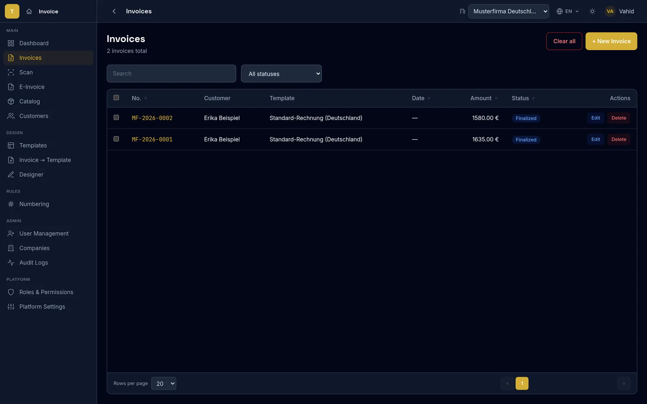
Task: Click the + New Invoice button
Action: [x=611, y=41]
